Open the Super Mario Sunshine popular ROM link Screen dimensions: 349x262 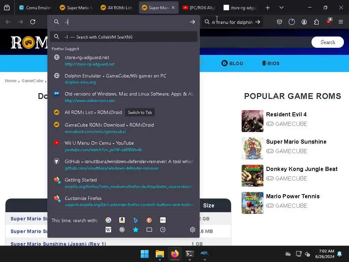(x=296, y=142)
